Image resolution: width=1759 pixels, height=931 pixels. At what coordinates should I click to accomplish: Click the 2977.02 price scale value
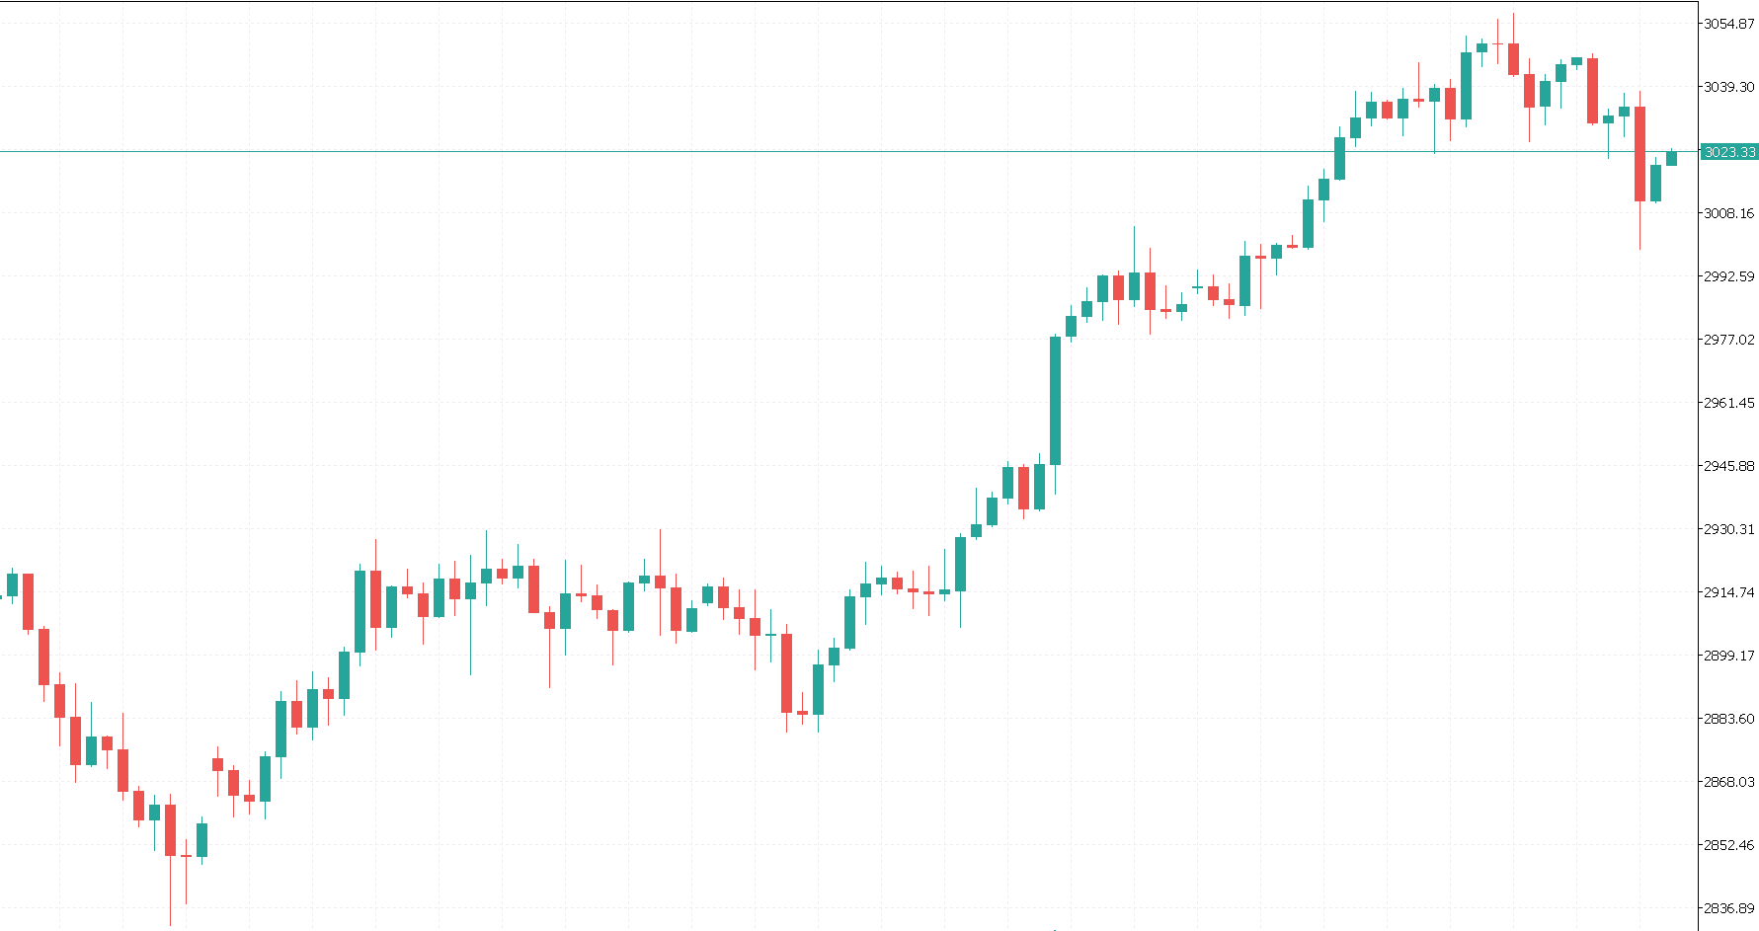(1728, 340)
